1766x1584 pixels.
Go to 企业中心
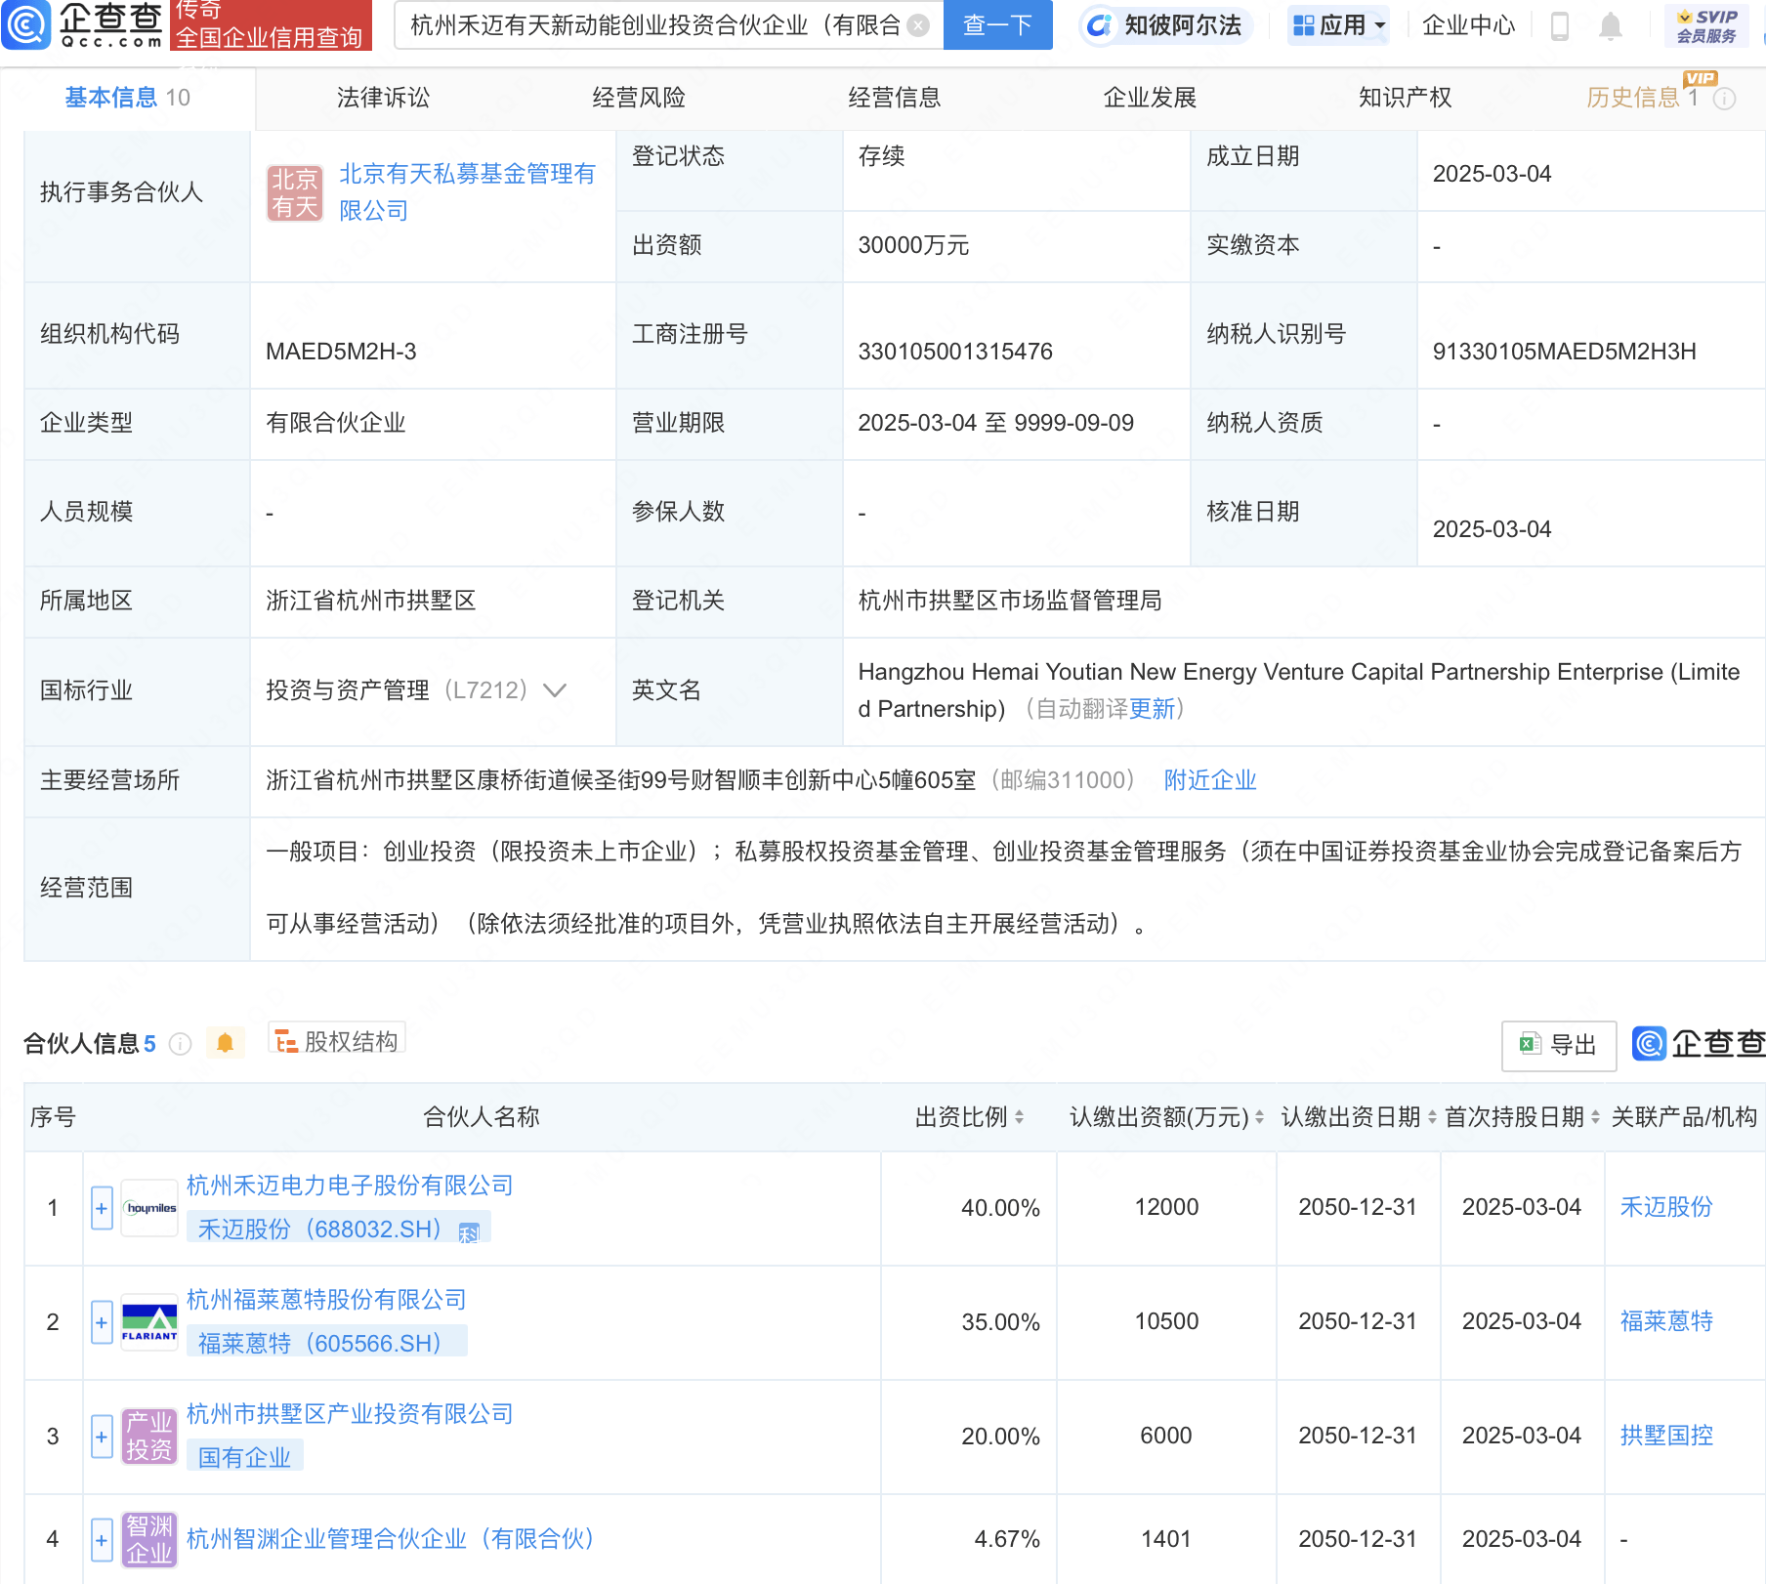pyautogui.click(x=1468, y=25)
